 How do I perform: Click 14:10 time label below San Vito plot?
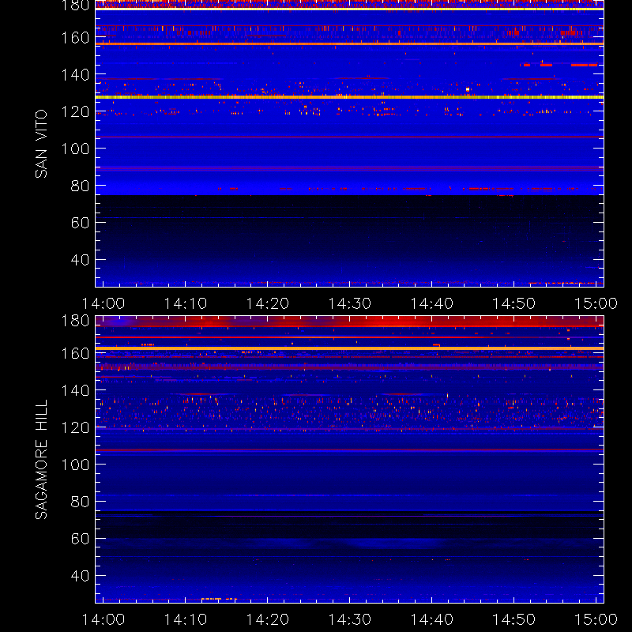pyautogui.click(x=186, y=303)
